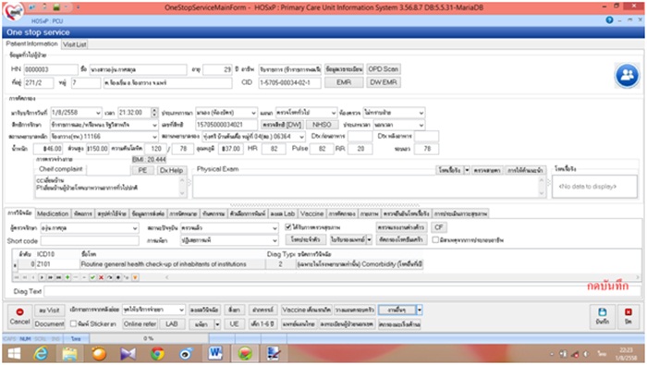
Task: Click the ICD10 cell Z101
Action: pos(57,264)
